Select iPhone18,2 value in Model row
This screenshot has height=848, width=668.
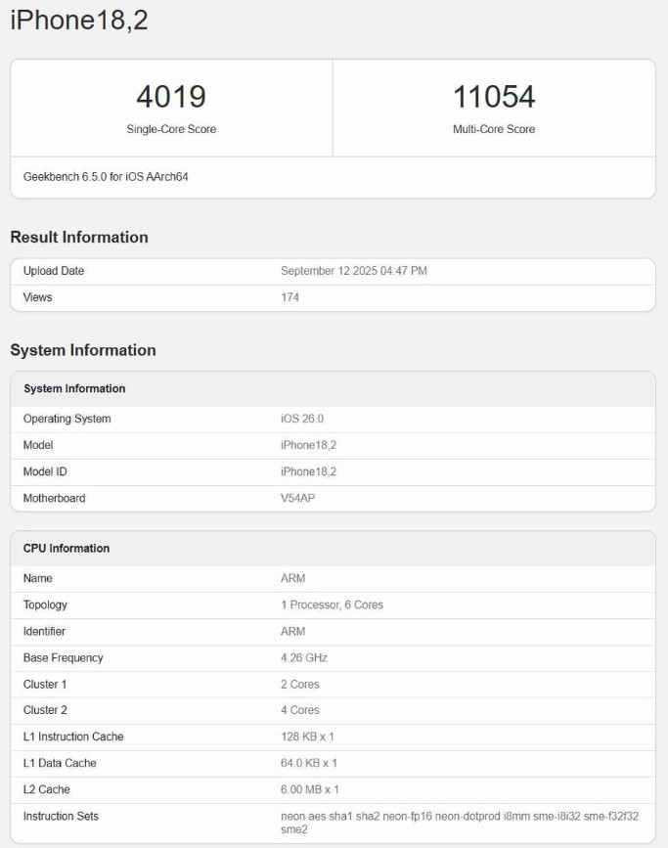point(308,445)
